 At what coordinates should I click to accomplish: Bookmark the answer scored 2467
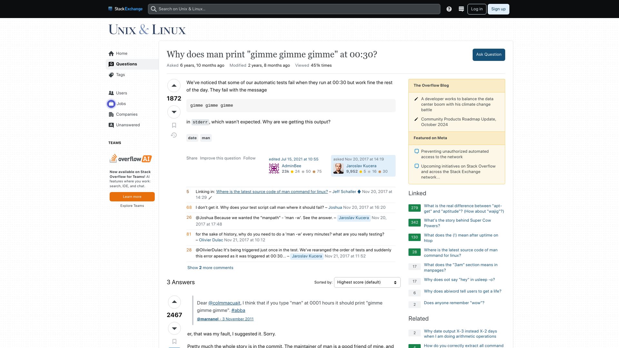(174, 342)
